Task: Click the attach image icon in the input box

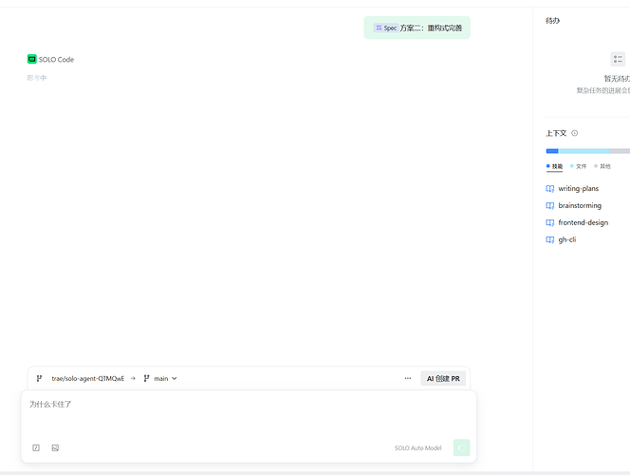Action: [x=55, y=447]
